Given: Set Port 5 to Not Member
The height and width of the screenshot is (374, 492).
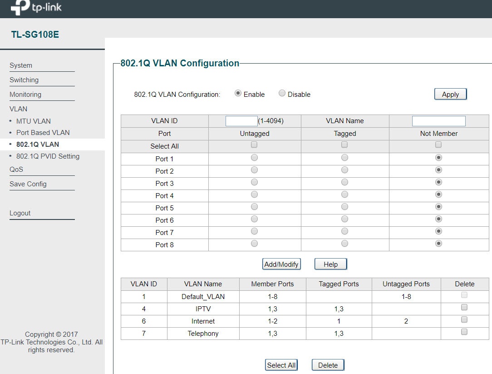Looking at the screenshot, I should (x=438, y=206).
